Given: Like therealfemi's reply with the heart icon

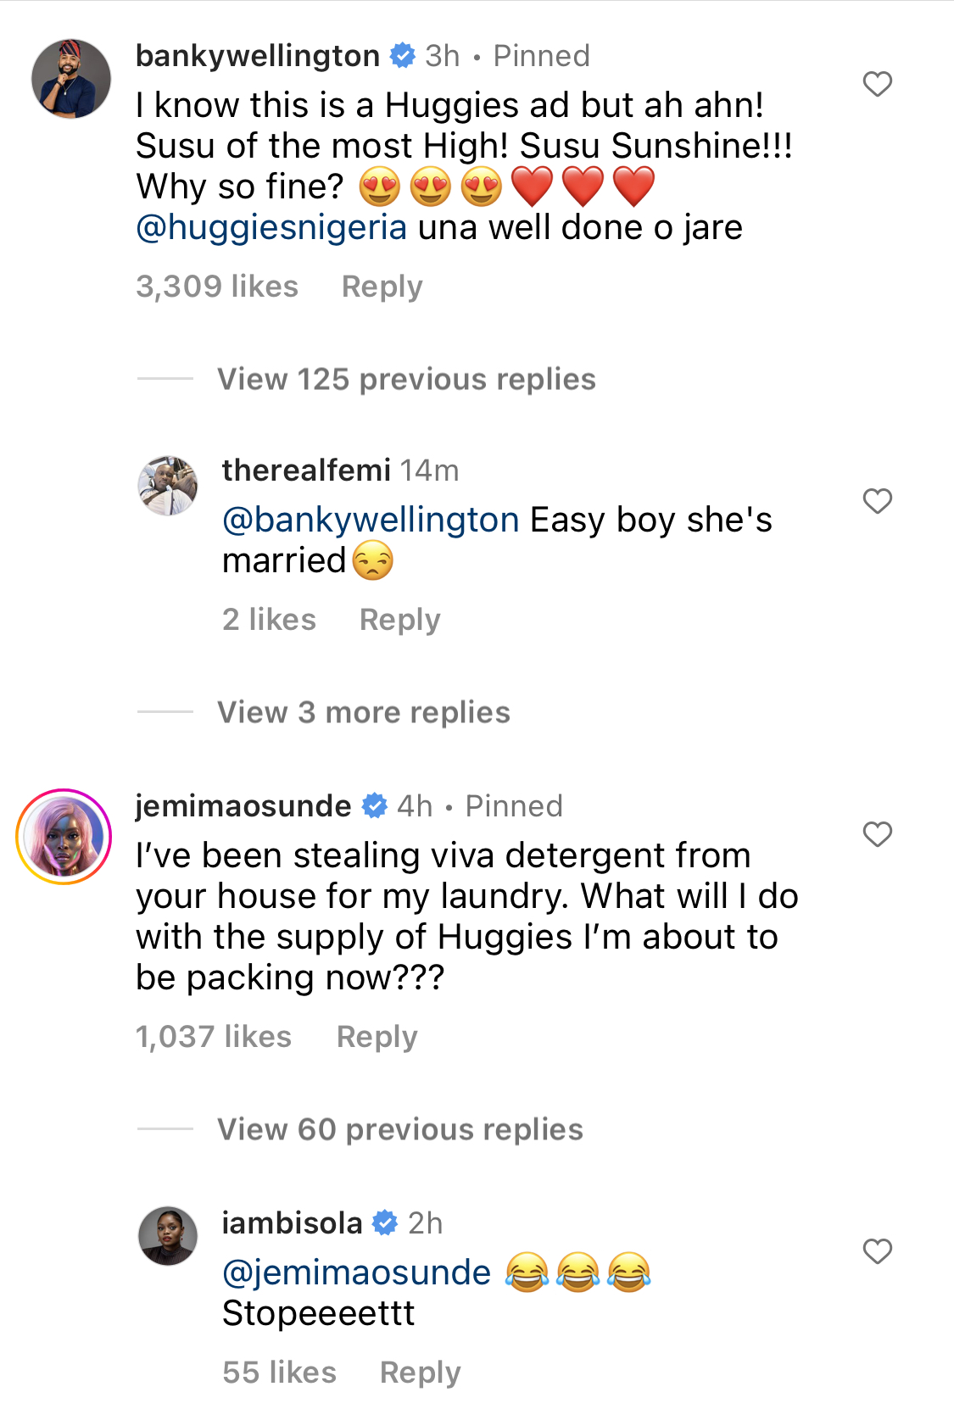Looking at the screenshot, I should (878, 501).
